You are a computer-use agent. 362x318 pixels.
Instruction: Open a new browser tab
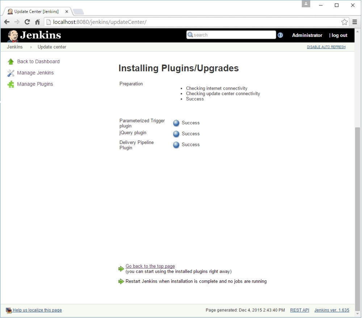[78, 12]
